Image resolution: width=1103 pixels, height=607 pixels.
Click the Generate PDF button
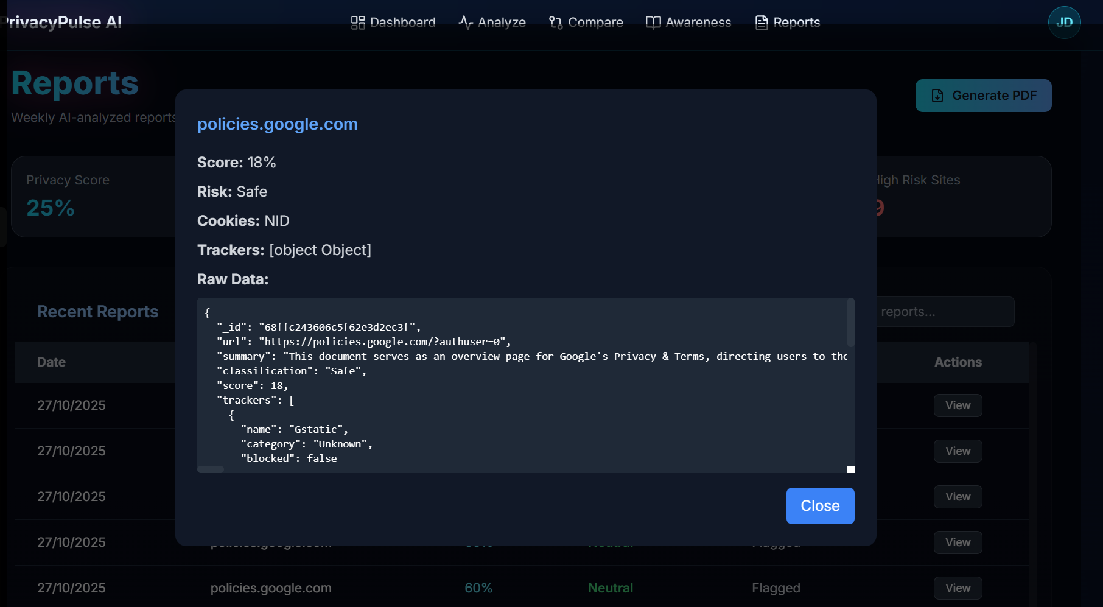point(984,96)
